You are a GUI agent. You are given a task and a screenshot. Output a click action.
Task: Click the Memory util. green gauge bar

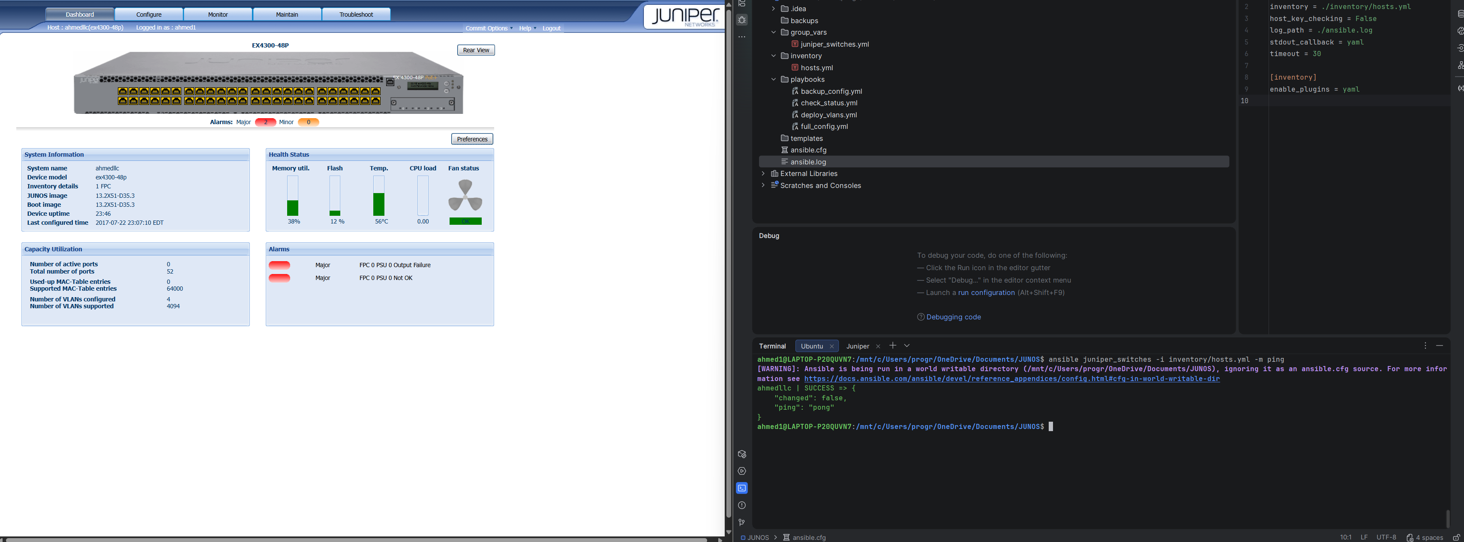coord(293,208)
